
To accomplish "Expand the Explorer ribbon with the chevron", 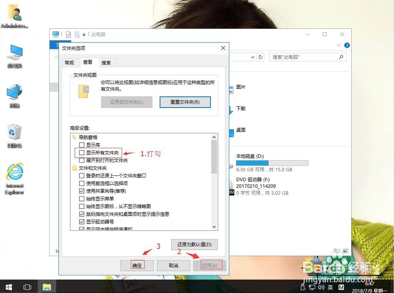I will click(338, 45).
